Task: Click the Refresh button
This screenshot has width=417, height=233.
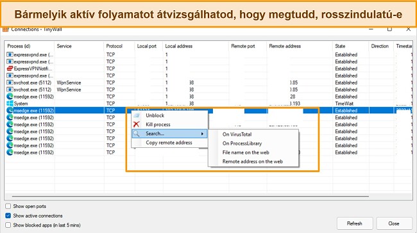Action: (x=355, y=223)
